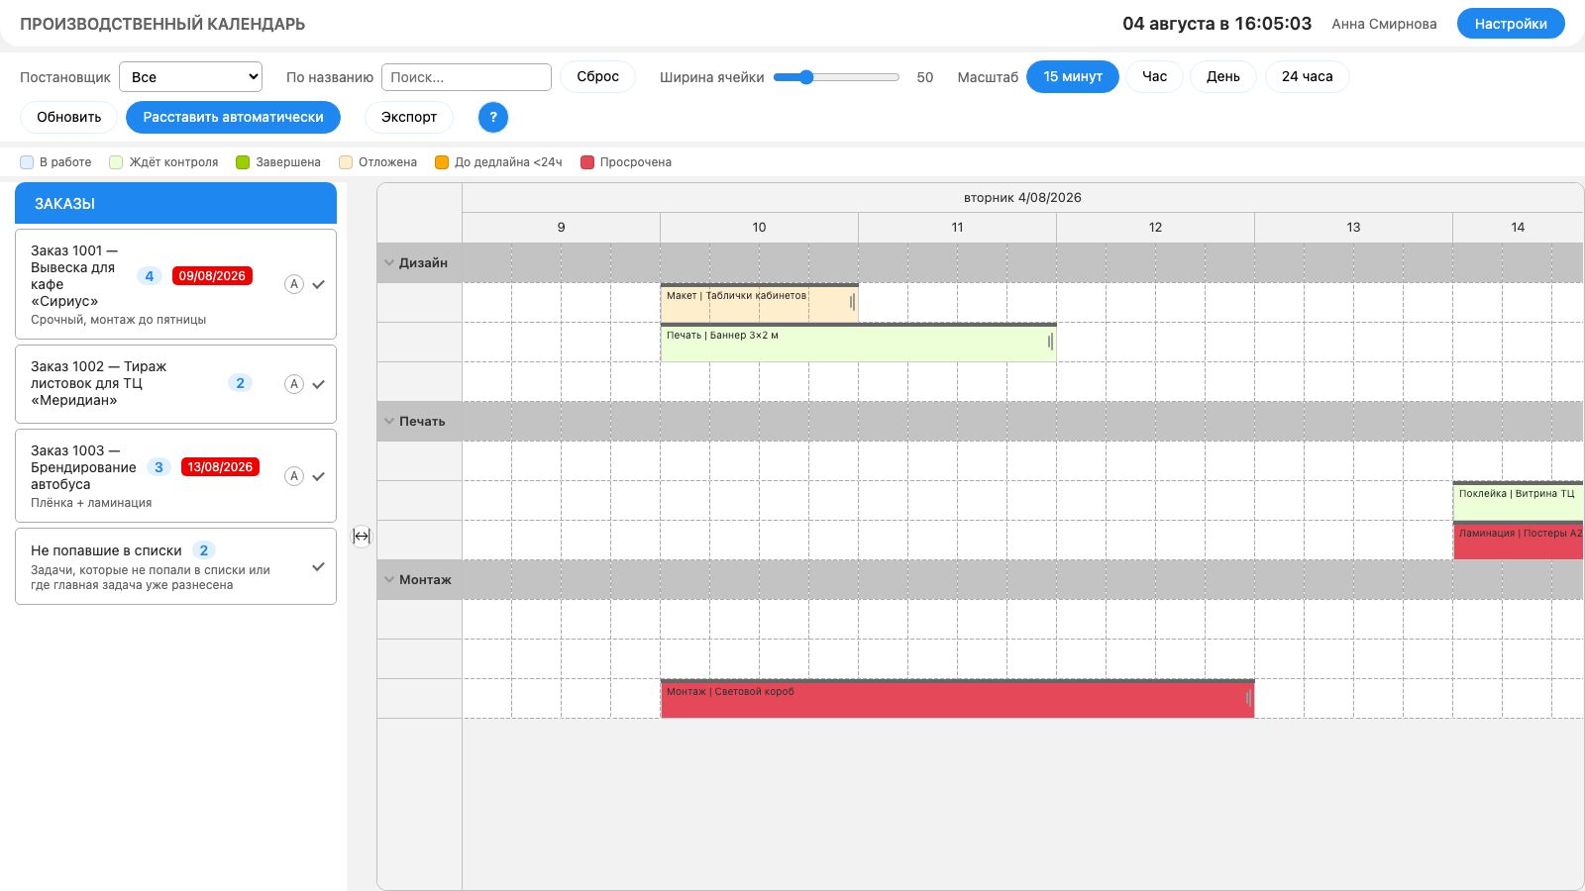
Task: Click the 09/08/2026 deadline badge
Action: pos(212,276)
